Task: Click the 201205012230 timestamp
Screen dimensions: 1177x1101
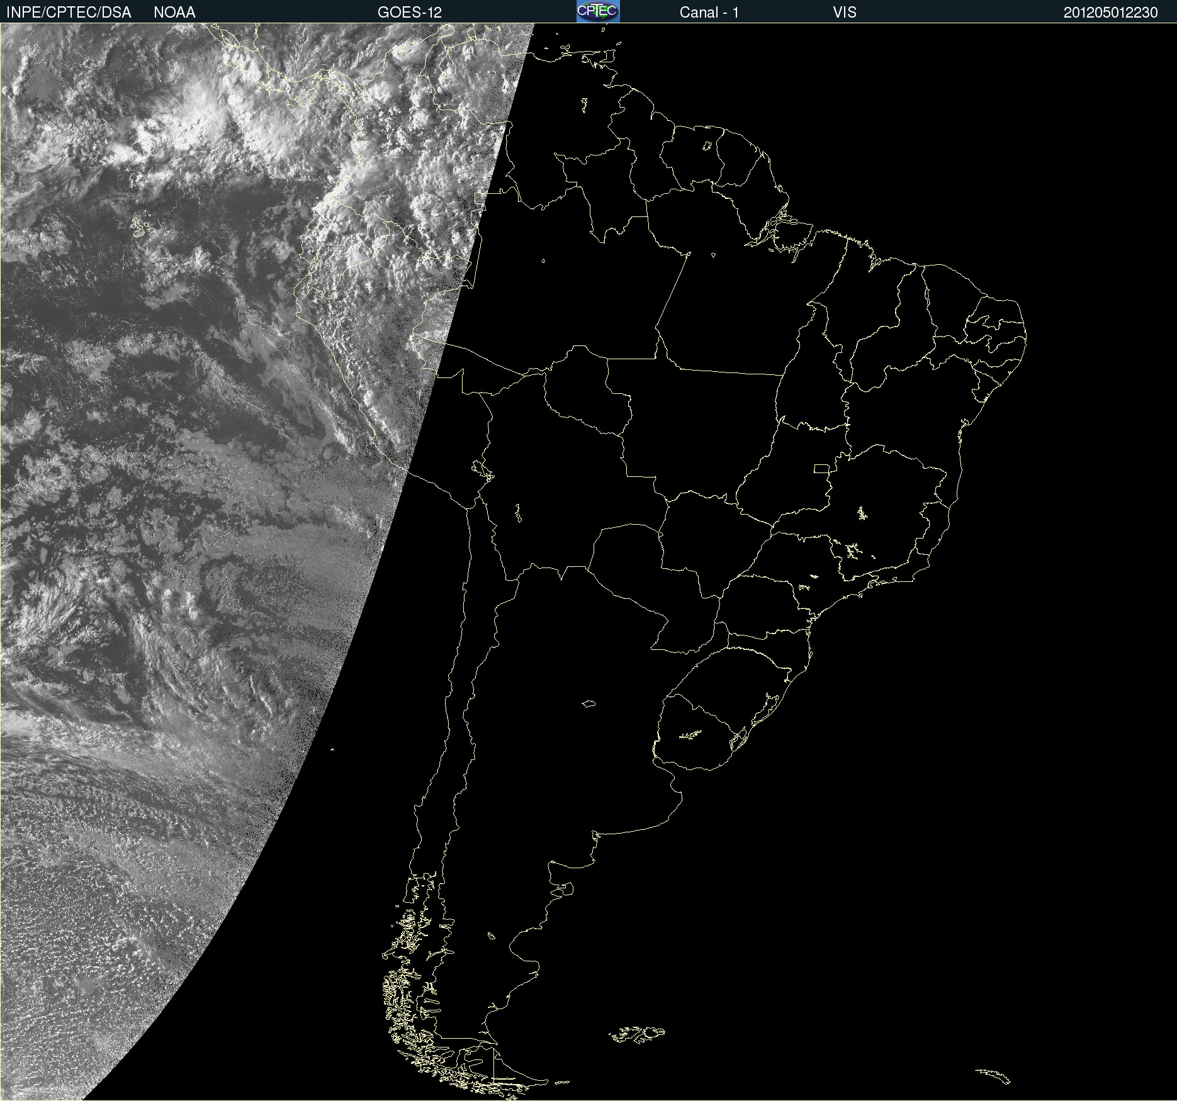Action: (1111, 13)
